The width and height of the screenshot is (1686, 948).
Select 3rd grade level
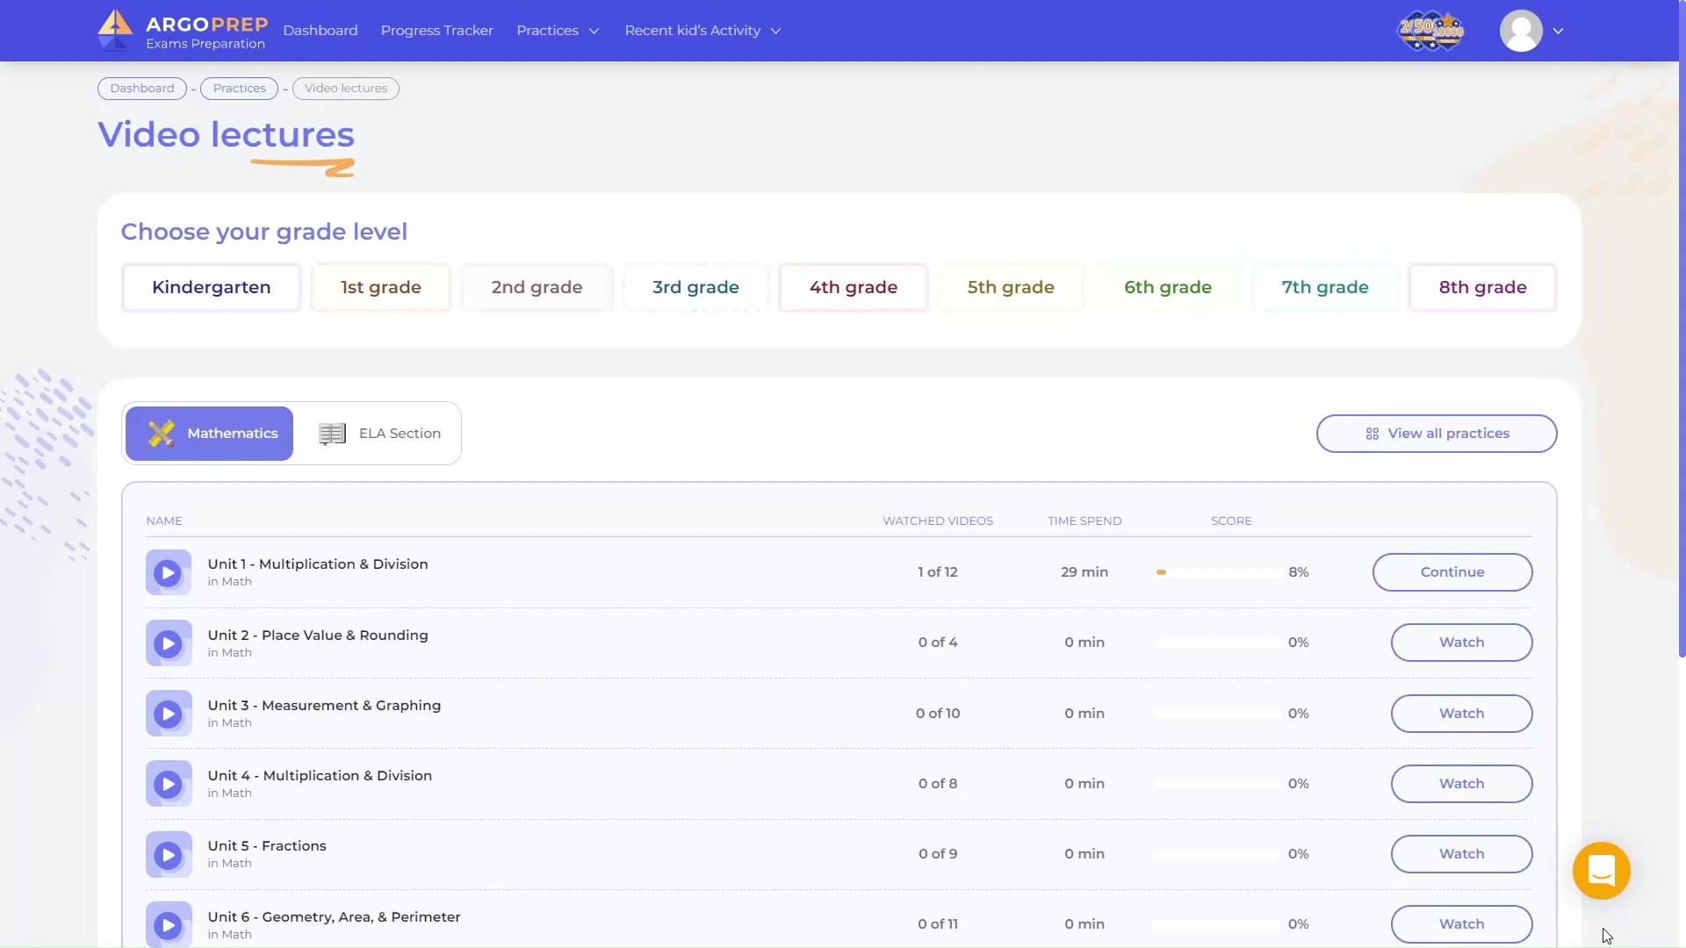(695, 287)
